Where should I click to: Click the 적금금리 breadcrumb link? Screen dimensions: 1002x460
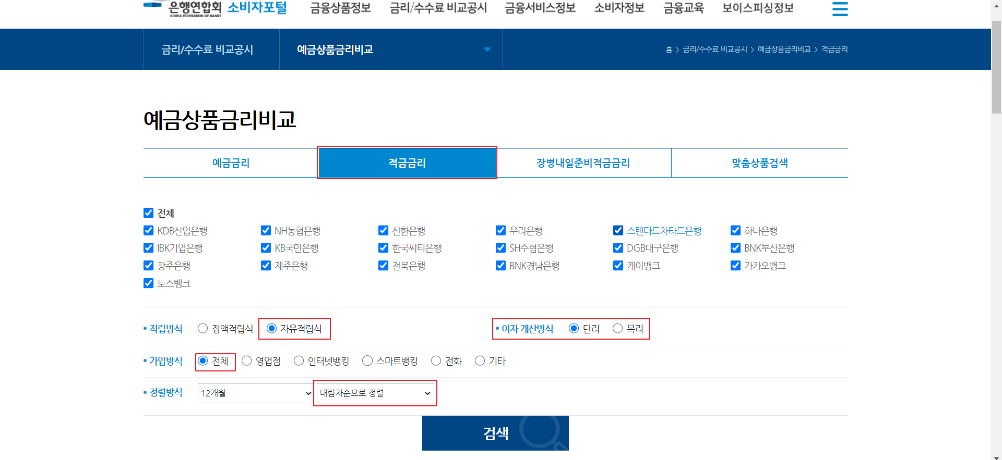pyautogui.click(x=834, y=49)
